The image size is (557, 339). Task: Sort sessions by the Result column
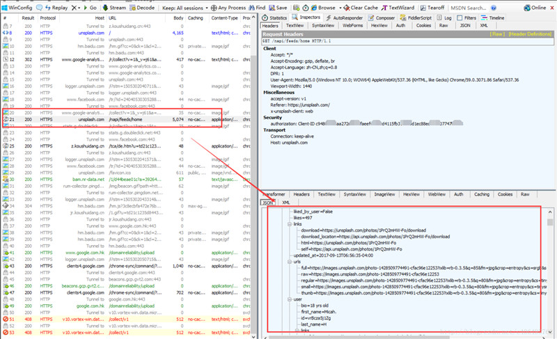tap(28, 17)
